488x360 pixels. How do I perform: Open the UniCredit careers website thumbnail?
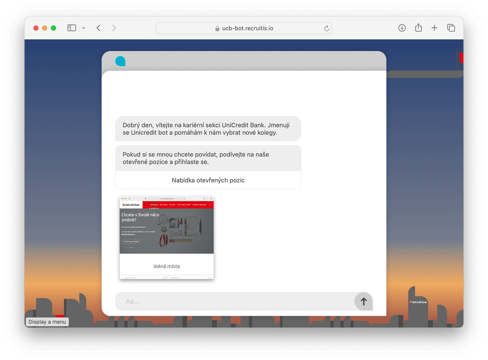pyautogui.click(x=166, y=238)
